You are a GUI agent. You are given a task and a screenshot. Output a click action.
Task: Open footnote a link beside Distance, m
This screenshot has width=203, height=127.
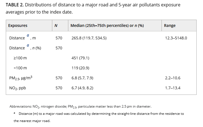coord(28,35)
